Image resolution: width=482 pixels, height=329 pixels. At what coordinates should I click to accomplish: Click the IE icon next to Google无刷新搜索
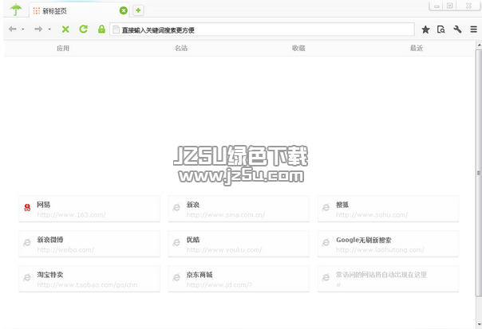pyautogui.click(x=326, y=243)
